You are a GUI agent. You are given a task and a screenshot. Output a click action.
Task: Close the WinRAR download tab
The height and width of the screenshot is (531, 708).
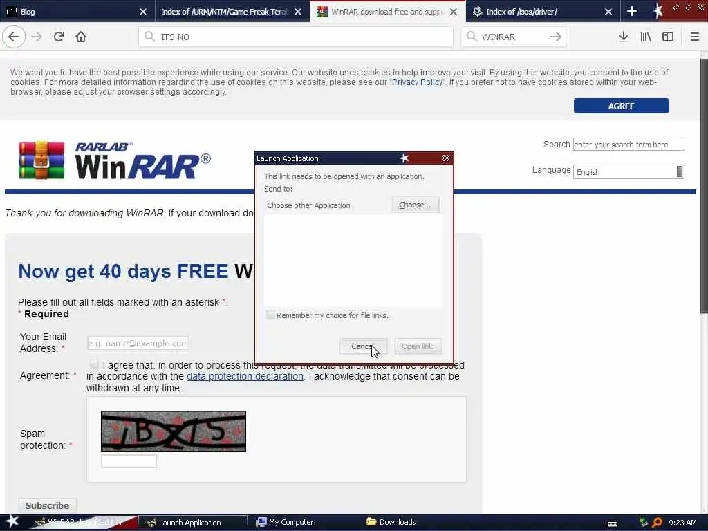(454, 12)
